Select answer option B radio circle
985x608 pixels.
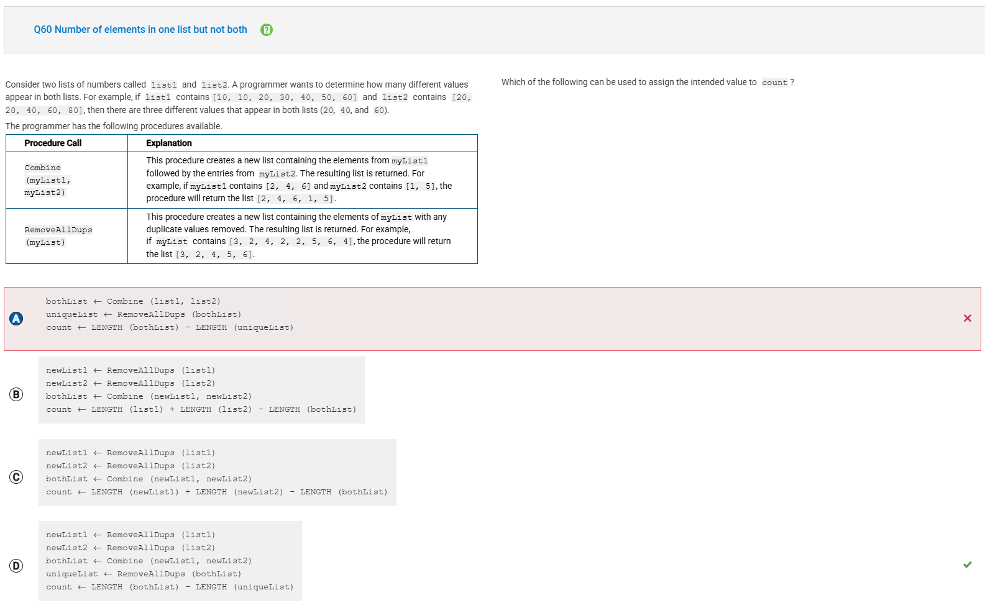[x=16, y=394]
